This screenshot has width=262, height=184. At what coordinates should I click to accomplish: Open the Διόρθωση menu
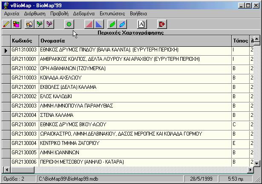click(35, 14)
